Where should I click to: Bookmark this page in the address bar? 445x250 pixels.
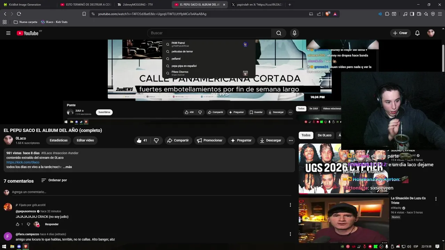click(84, 14)
